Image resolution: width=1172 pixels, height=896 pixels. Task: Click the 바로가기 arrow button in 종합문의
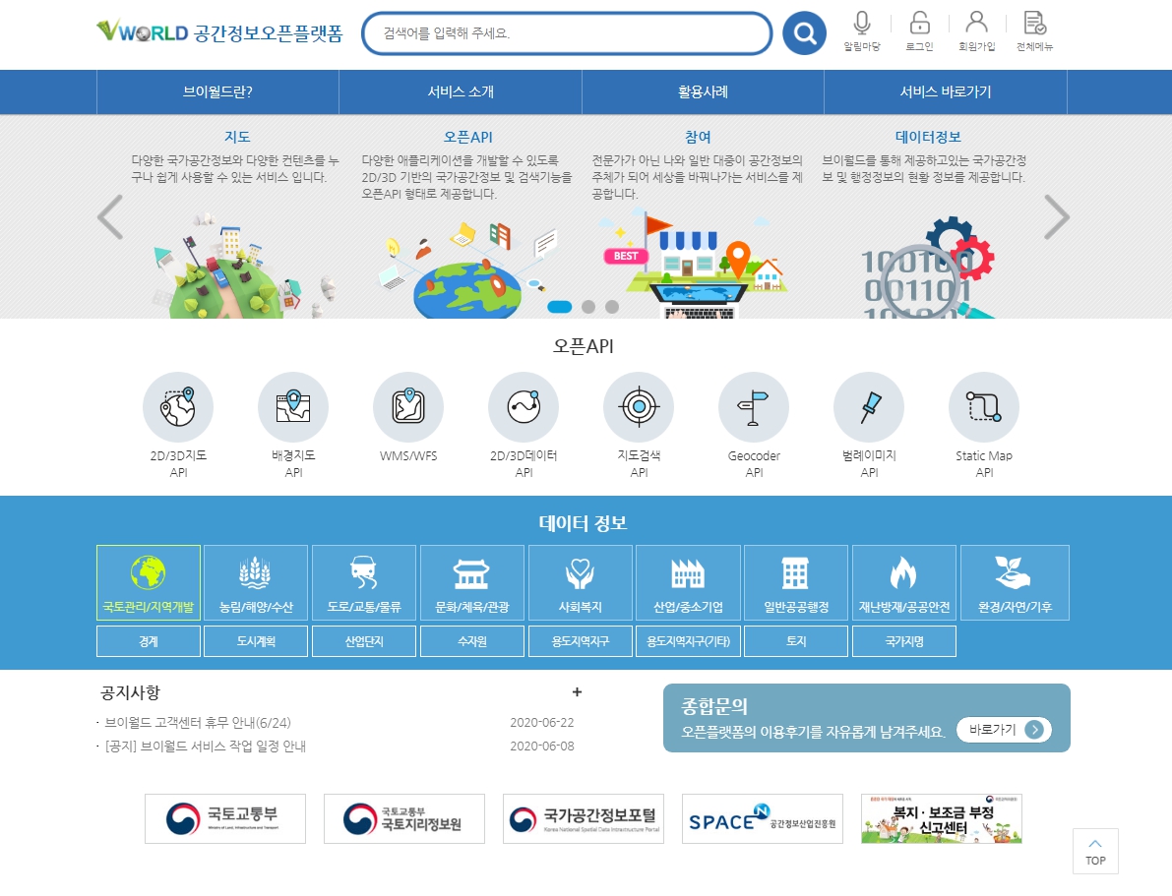click(x=1004, y=730)
